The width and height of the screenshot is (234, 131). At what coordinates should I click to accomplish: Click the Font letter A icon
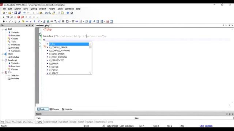click(19, 21)
